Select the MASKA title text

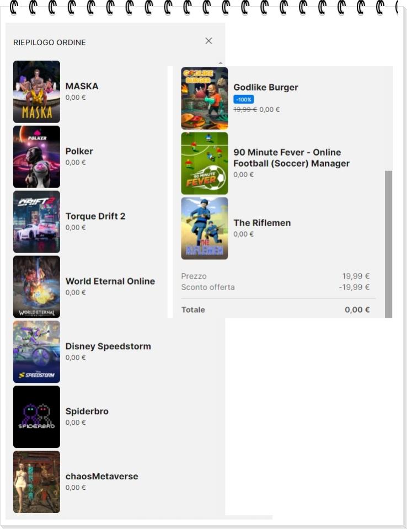[82, 87]
